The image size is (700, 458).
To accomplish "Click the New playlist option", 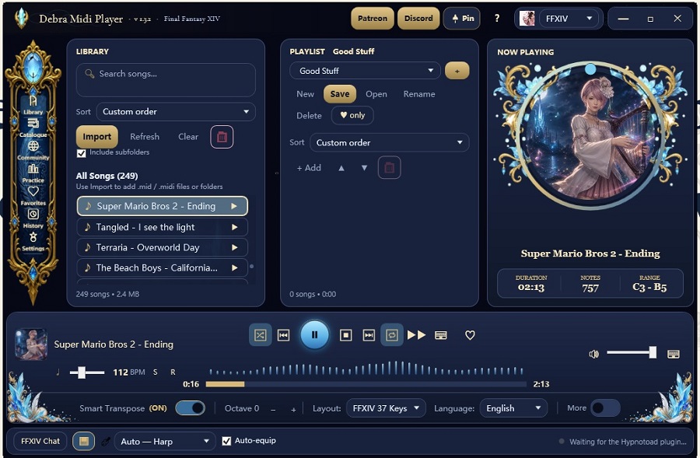I will (x=306, y=94).
